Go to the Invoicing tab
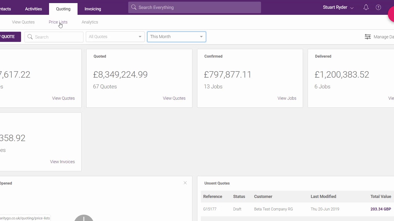Viewport: 394px width, 221px height. click(x=93, y=9)
